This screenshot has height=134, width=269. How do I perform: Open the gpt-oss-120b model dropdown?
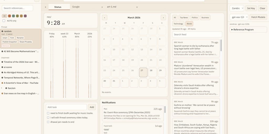click(x=237, y=17)
